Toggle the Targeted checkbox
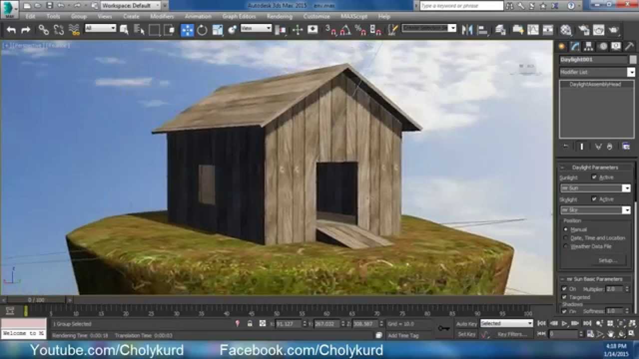Screen dimensions: 639x359 pyautogui.click(x=564, y=297)
